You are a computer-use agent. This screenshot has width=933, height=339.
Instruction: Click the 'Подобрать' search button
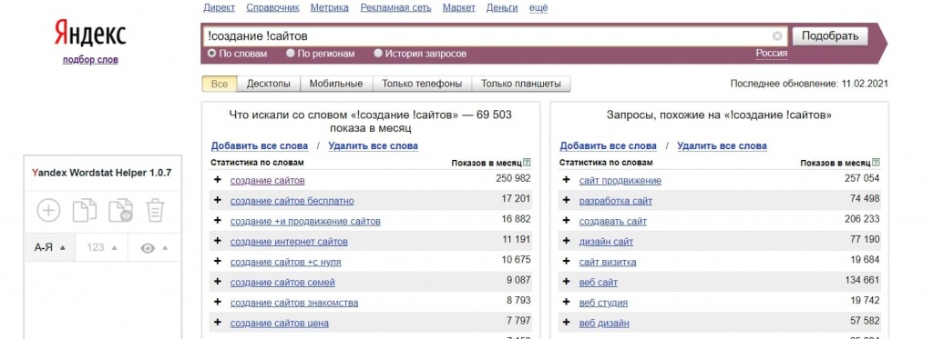click(x=830, y=36)
